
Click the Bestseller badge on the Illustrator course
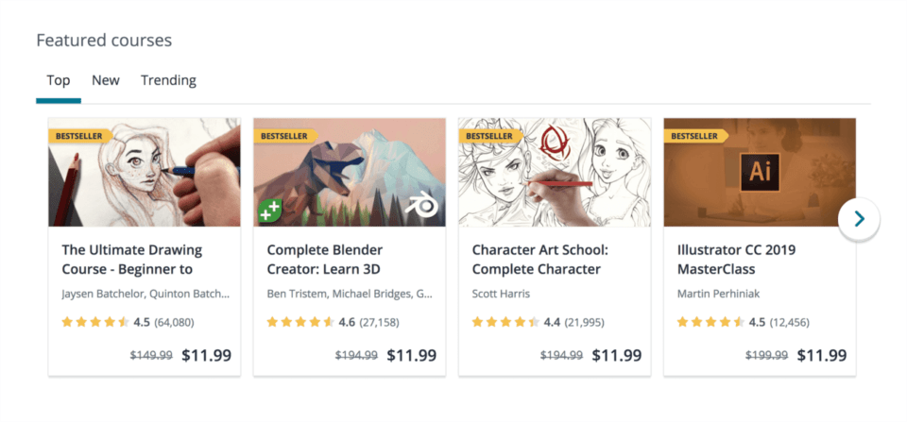point(694,137)
